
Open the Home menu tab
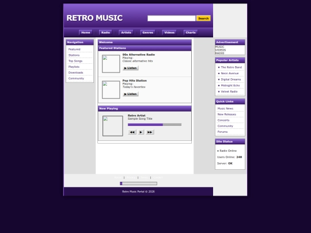coord(85,32)
